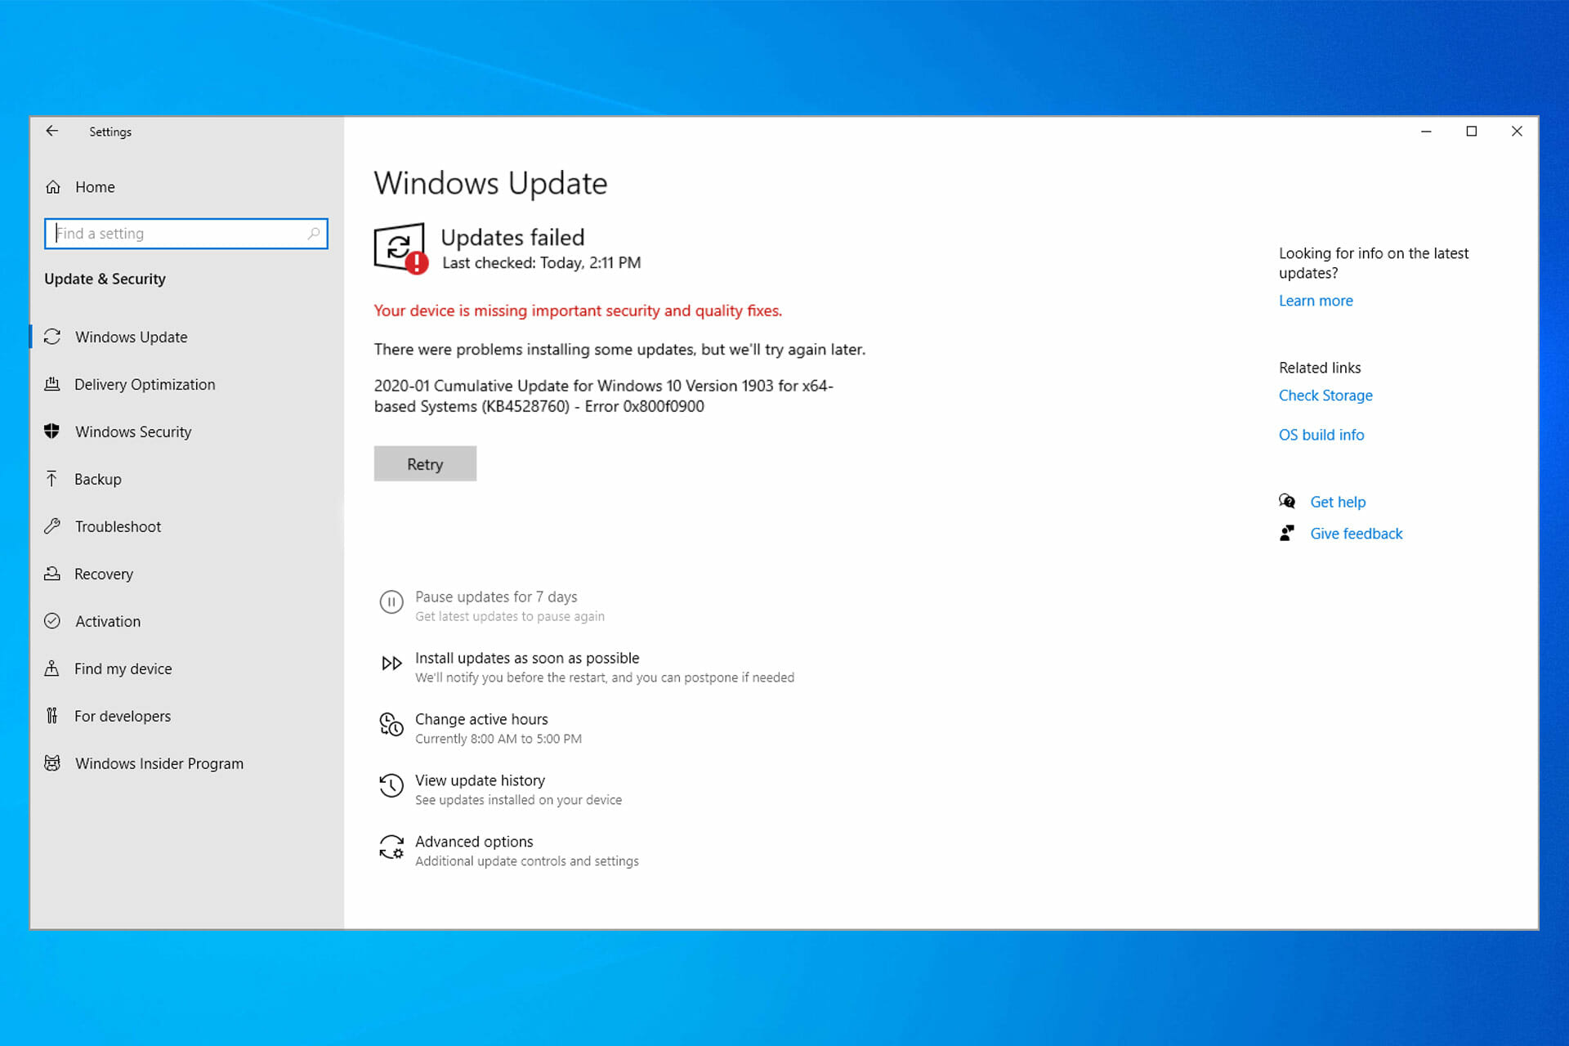Screen dimensions: 1569x1046
Task: Click the KB4528760 error 0x800f0900 text
Action: click(604, 396)
